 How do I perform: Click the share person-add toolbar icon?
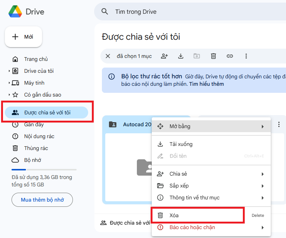tap(164, 56)
